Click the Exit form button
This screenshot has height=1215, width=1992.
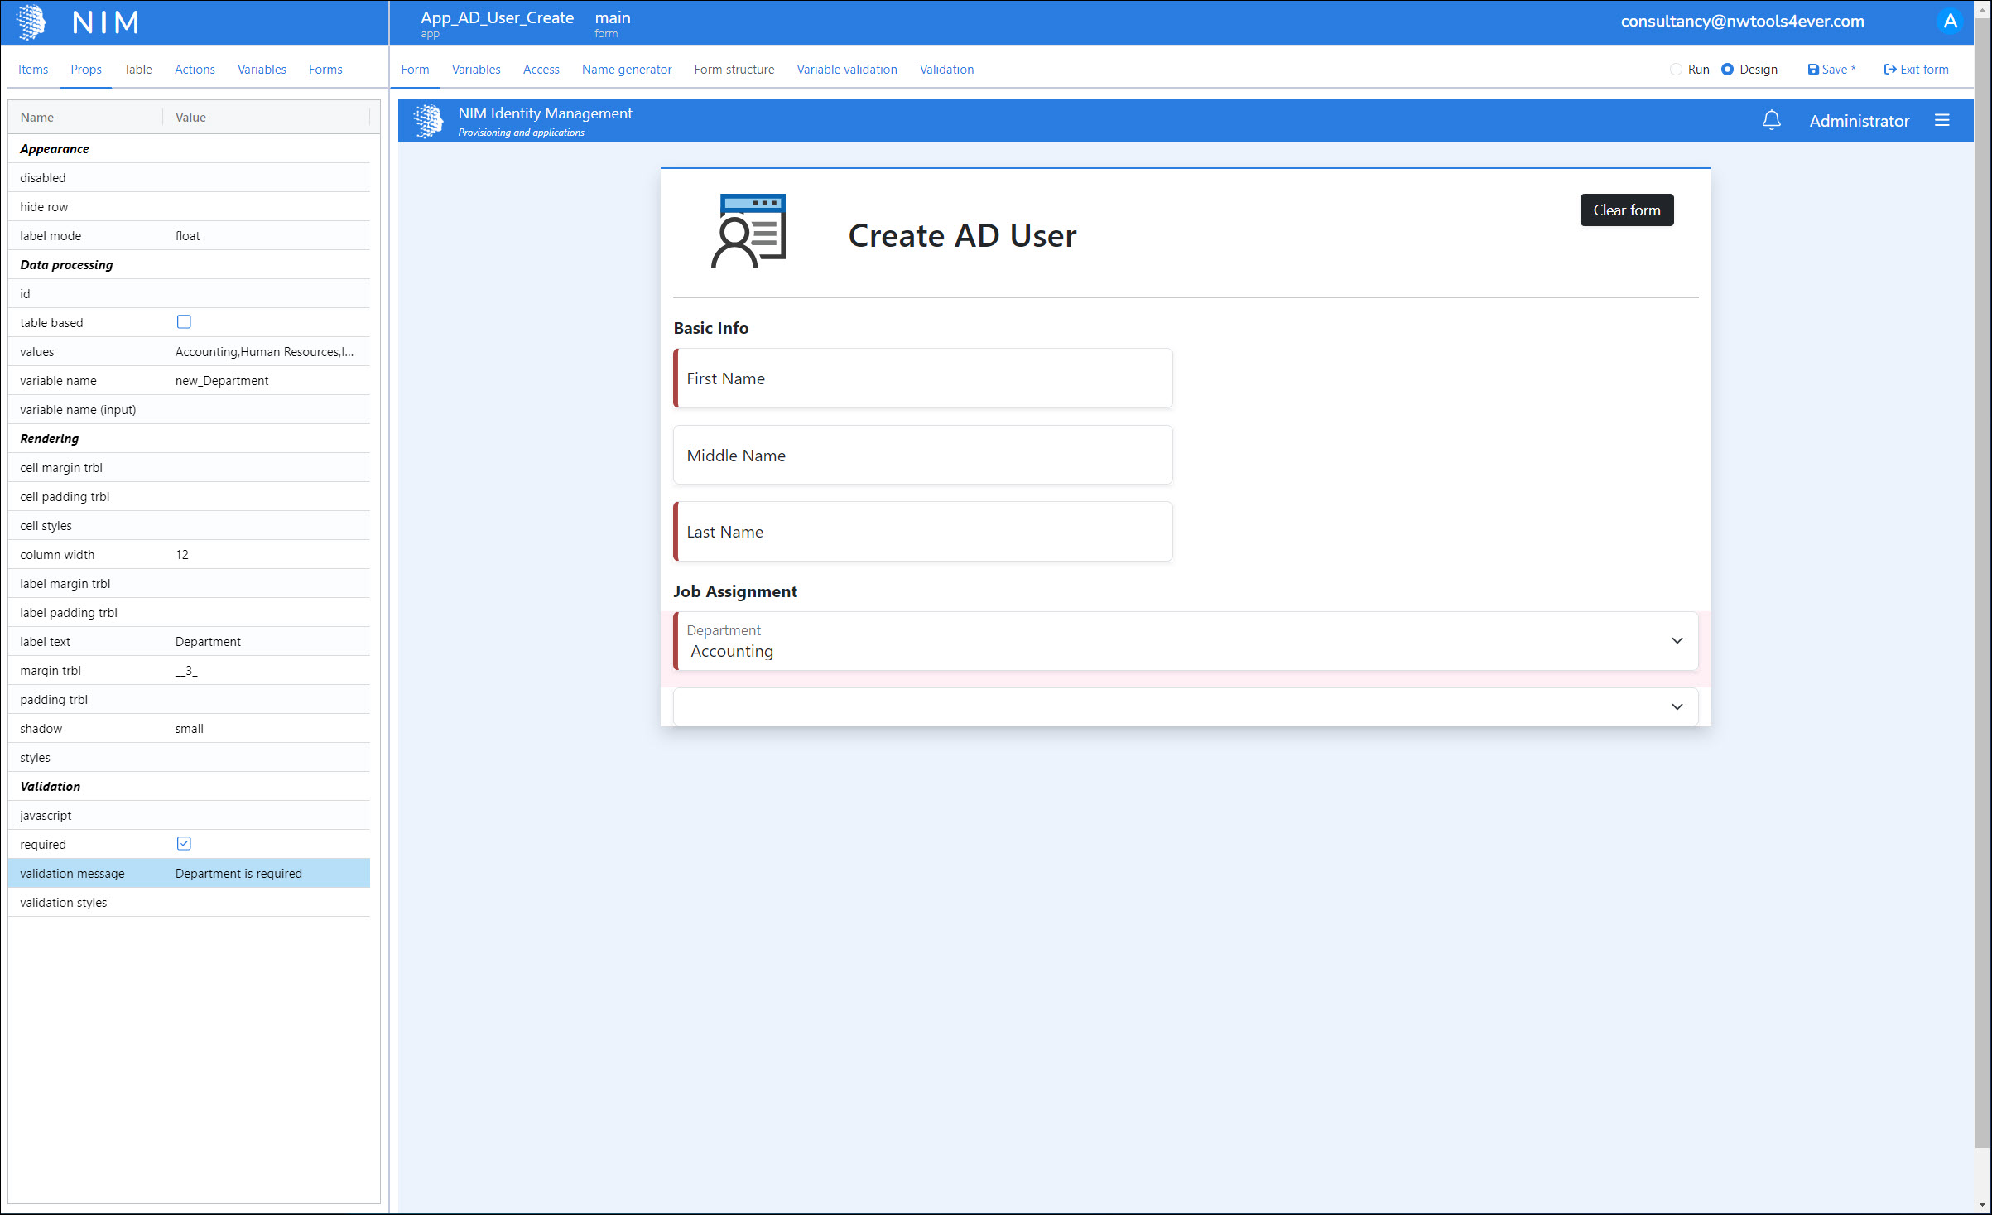pos(1919,68)
